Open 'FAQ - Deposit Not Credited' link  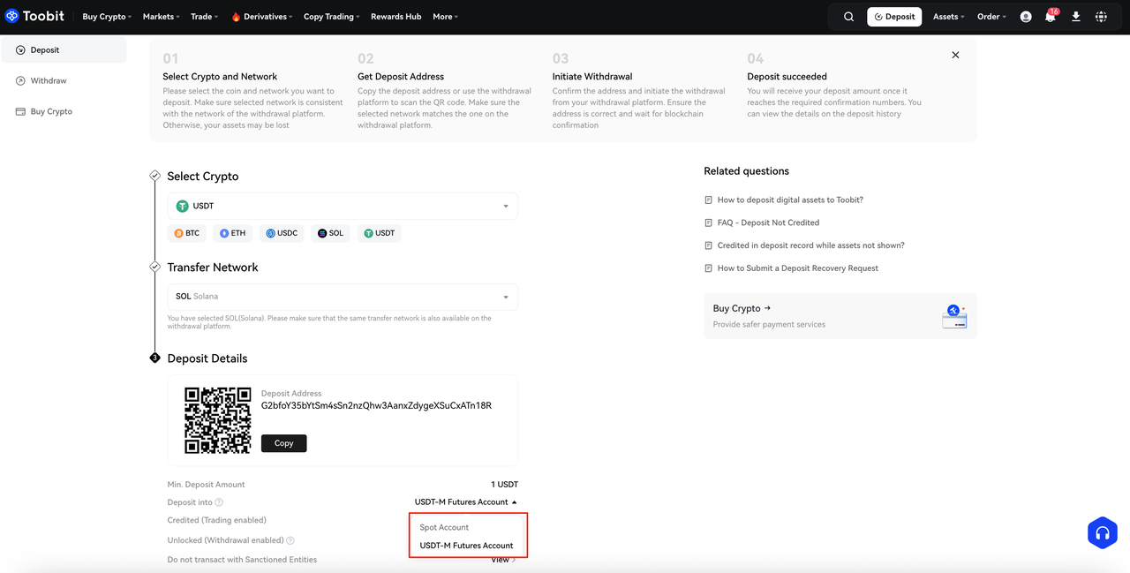click(768, 223)
